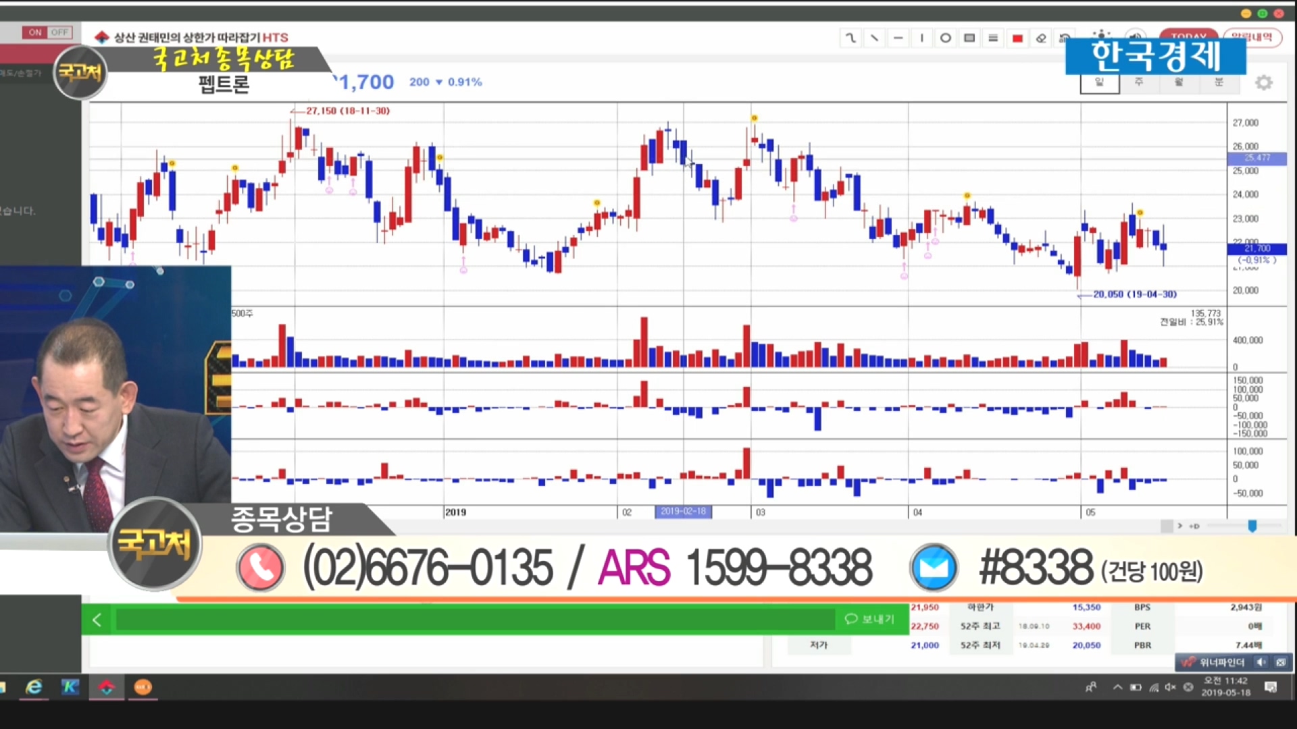Open chart settings gear

1263,82
